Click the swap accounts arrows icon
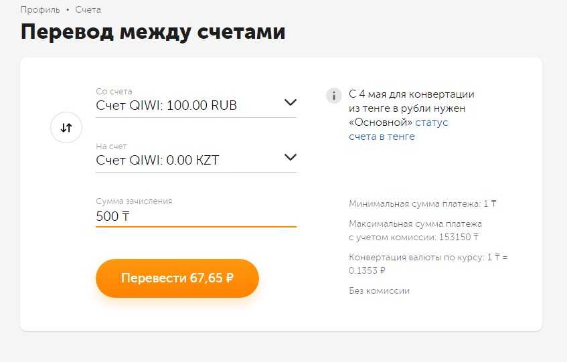 click(x=66, y=128)
